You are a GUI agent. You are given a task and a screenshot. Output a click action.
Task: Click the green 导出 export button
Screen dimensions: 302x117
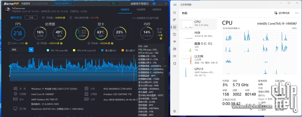[x=114, y=4]
